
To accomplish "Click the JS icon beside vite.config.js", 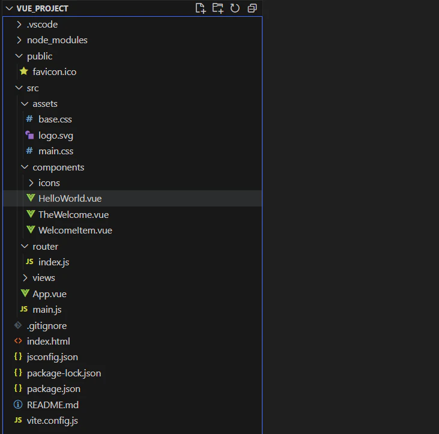I will [x=18, y=420].
